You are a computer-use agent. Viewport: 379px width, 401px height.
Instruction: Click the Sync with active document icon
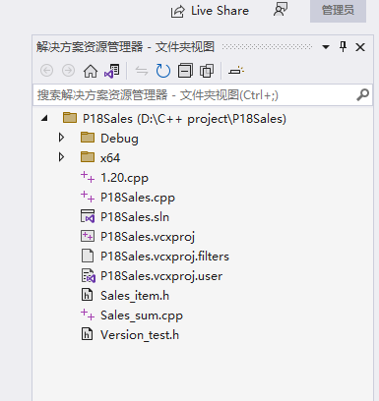tap(142, 71)
